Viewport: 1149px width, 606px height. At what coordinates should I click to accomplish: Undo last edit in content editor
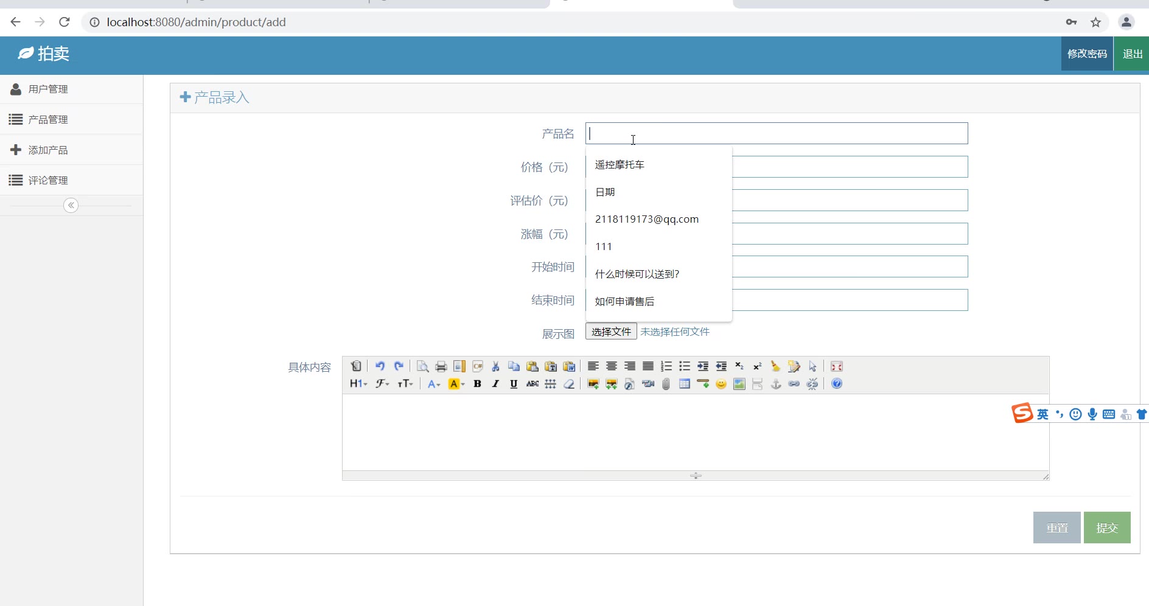click(380, 366)
